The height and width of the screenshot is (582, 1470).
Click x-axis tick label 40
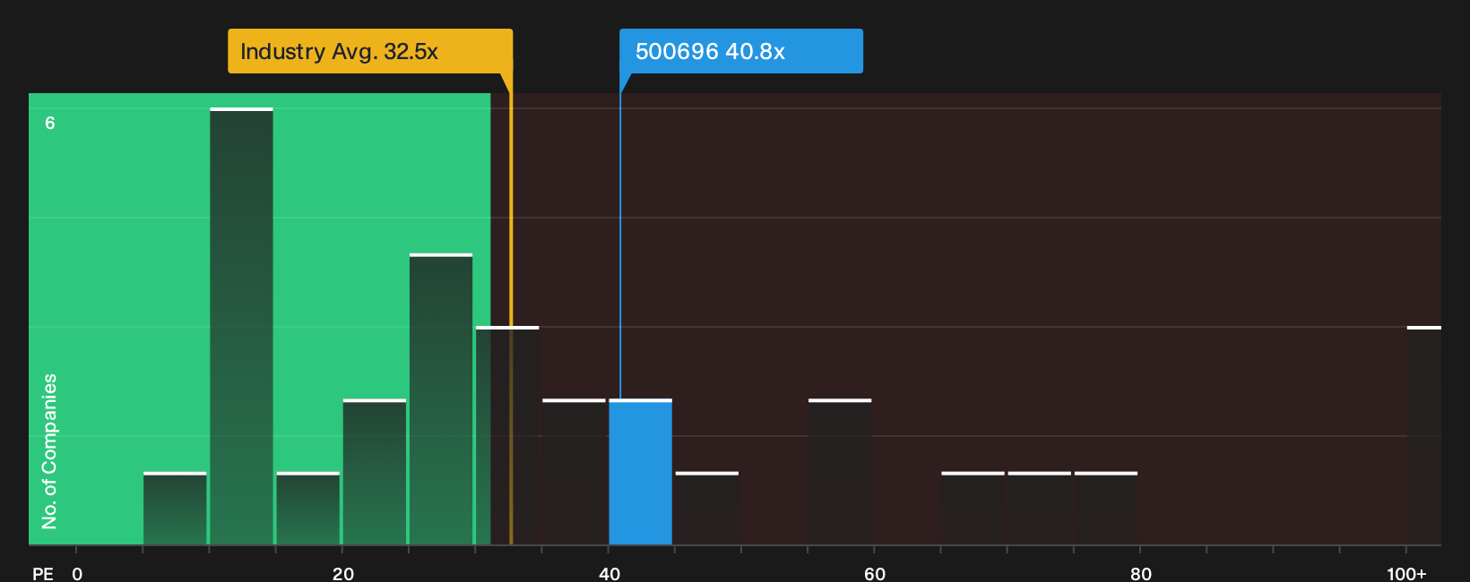tap(610, 573)
